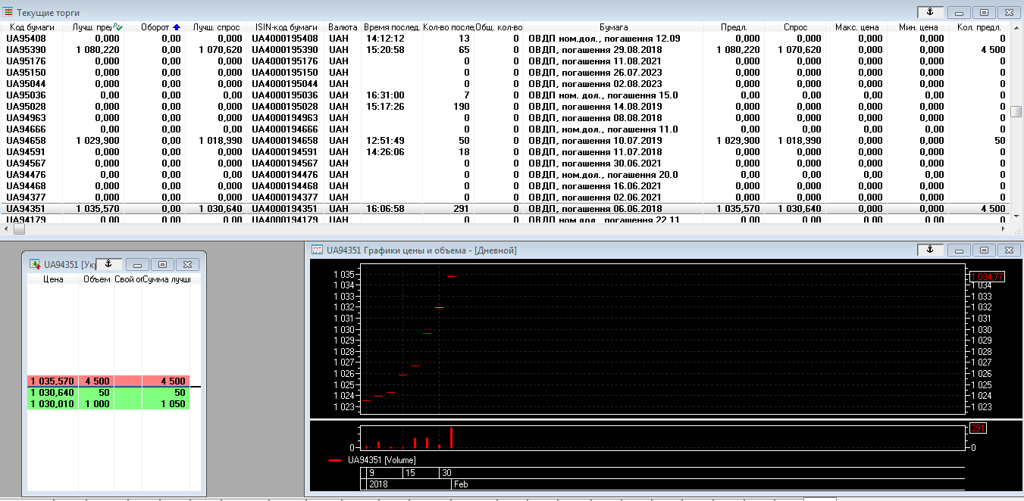This screenshot has height=501, width=1024.
Task: Click the horizontal scrollbar of Текущие торги table
Action: [x=506, y=229]
